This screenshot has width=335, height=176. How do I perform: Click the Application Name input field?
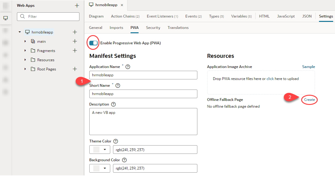coord(143,75)
